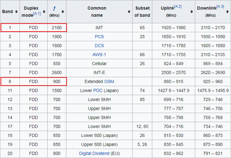Screen dimensions: 231x158
Task: Open footnote A 2 on Uplink
Action: (x=178, y=7)
